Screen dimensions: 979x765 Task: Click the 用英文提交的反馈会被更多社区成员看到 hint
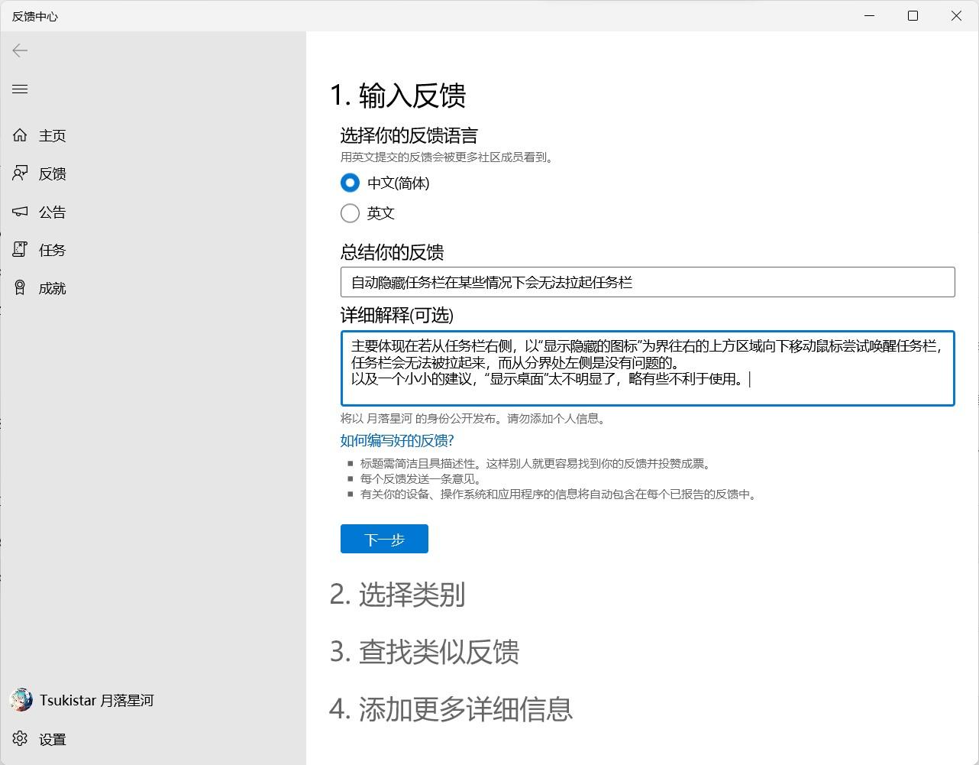pyautogui.click(x=447, y=157)
